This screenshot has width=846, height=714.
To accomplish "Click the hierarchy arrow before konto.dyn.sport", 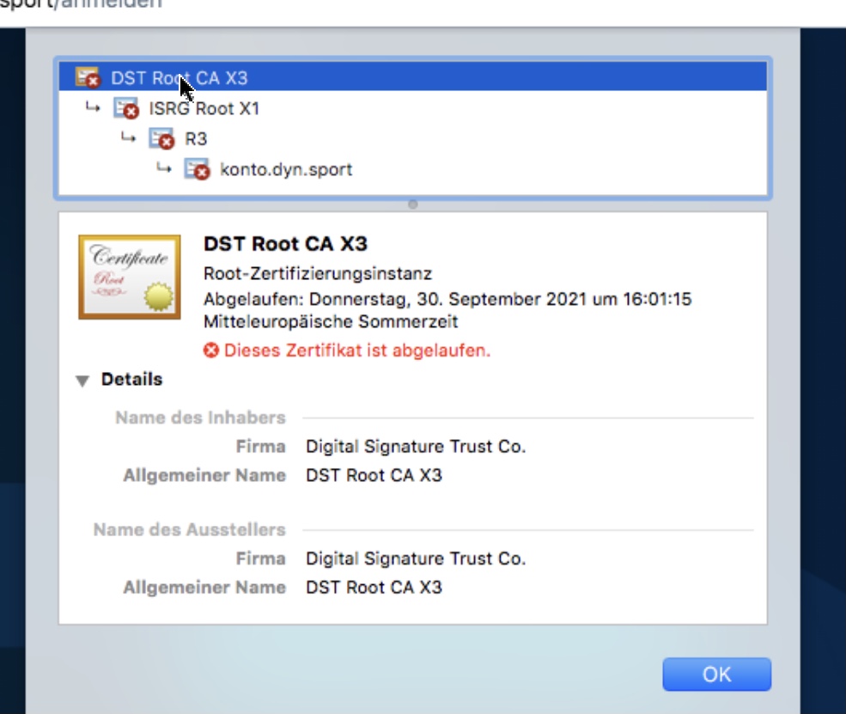I will pos(163,168).
